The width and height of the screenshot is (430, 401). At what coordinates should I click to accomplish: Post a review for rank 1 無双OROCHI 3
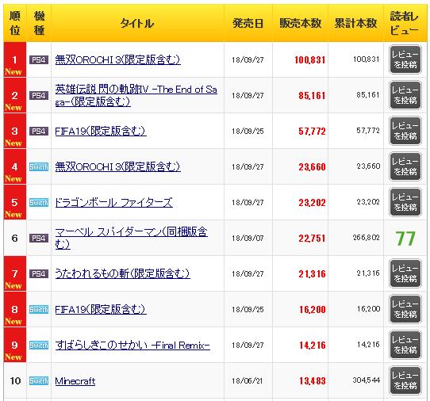point(405,59)
